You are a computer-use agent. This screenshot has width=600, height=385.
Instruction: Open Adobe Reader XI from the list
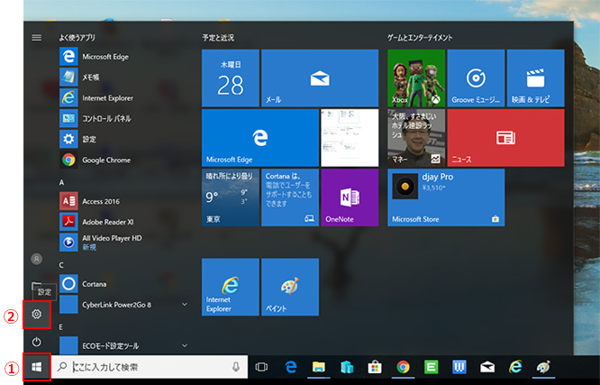[x=124, y=222]
